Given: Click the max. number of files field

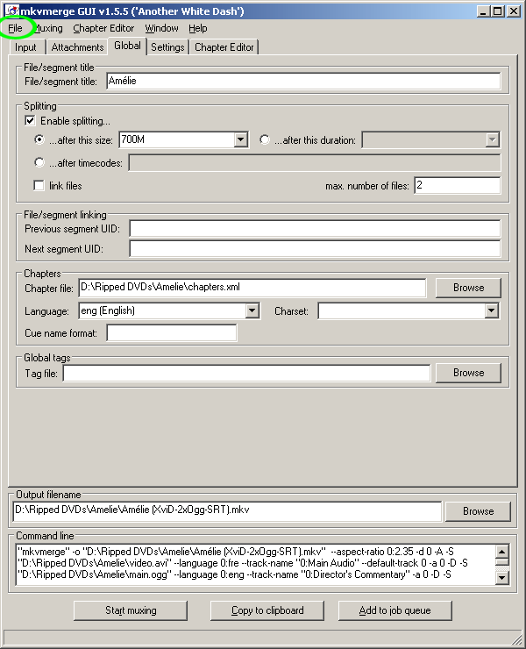Looking at the screenshot, I should (x=458, y=185).
